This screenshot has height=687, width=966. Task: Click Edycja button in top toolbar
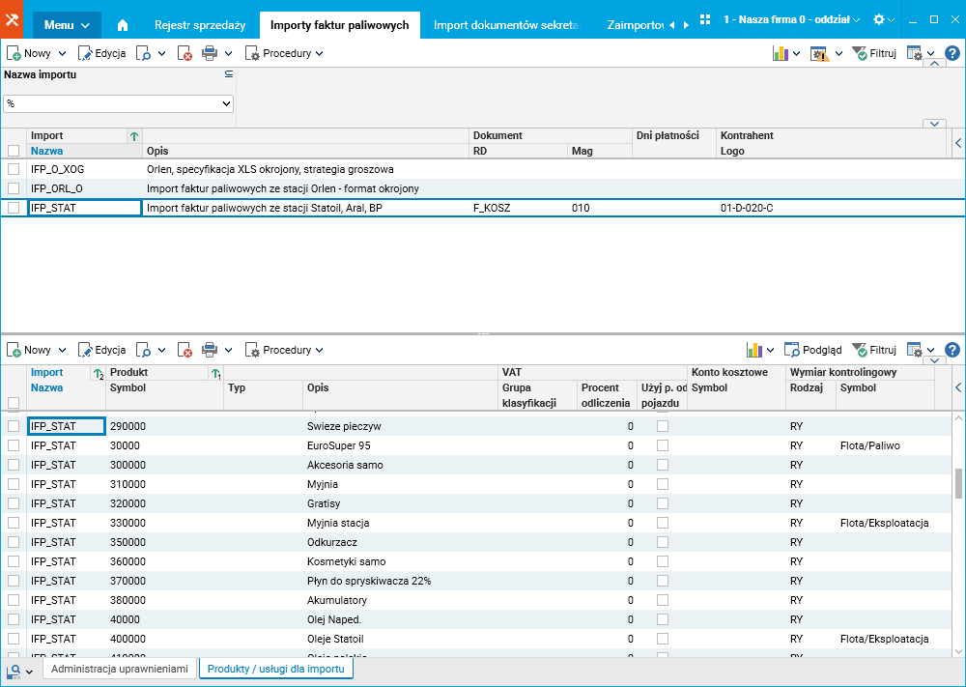[101, 54]
